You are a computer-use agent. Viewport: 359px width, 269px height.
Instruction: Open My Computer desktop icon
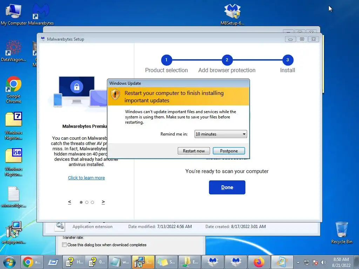pos(14,14)
